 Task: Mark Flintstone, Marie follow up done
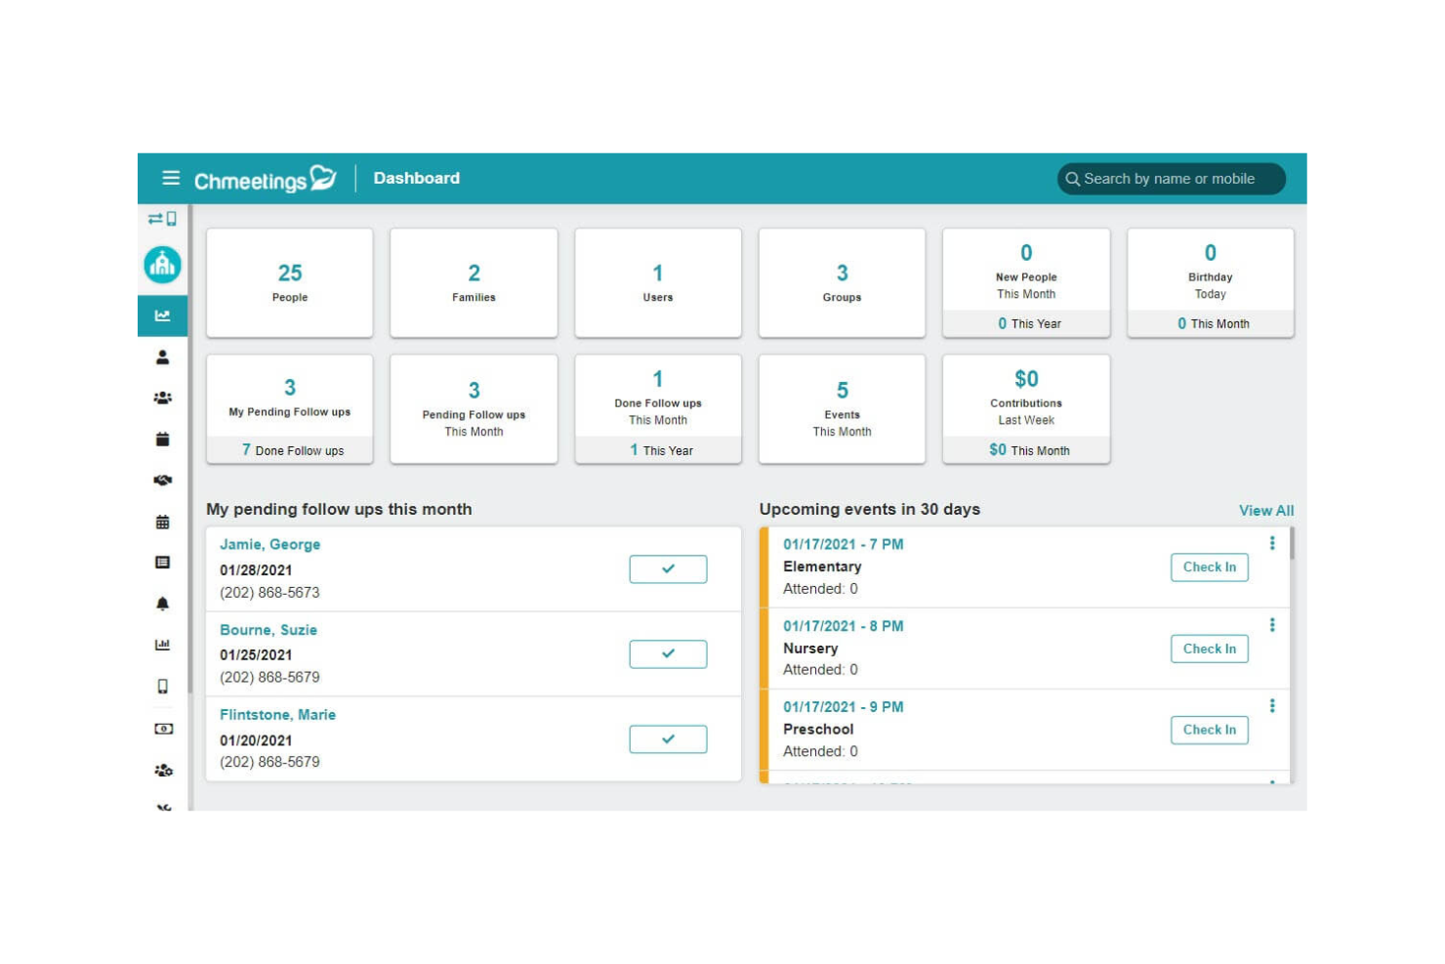pos(668,739)
